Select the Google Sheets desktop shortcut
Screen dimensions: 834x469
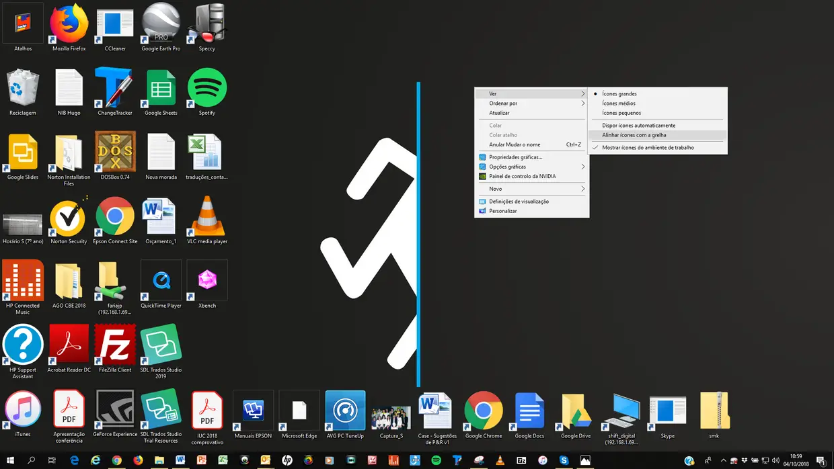(x=161, y=92)
